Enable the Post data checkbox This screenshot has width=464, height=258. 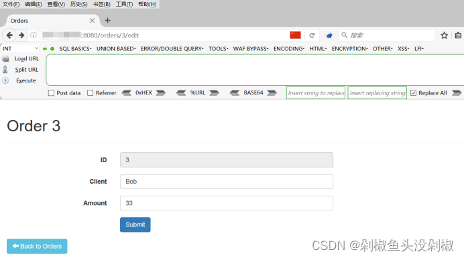click(x=51, y=93)
